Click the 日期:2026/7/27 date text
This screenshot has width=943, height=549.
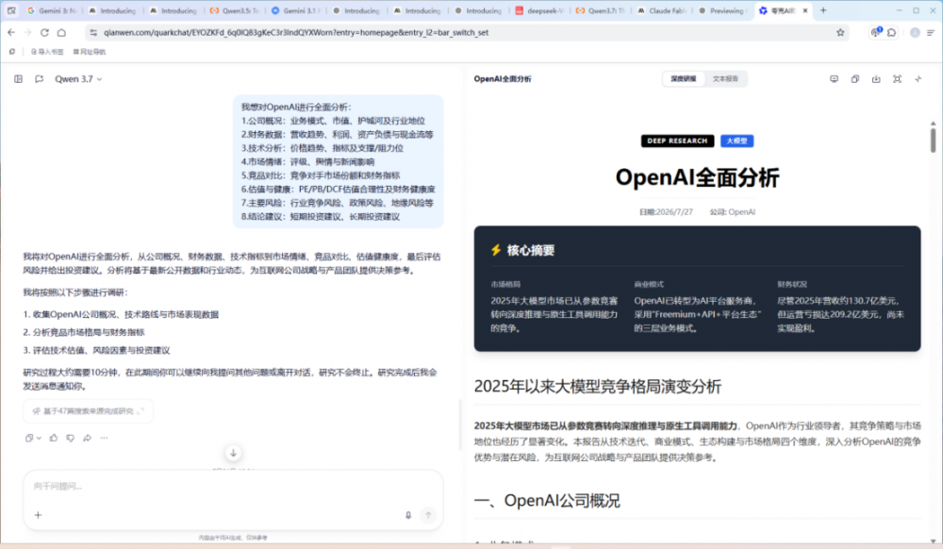point(666,211)
